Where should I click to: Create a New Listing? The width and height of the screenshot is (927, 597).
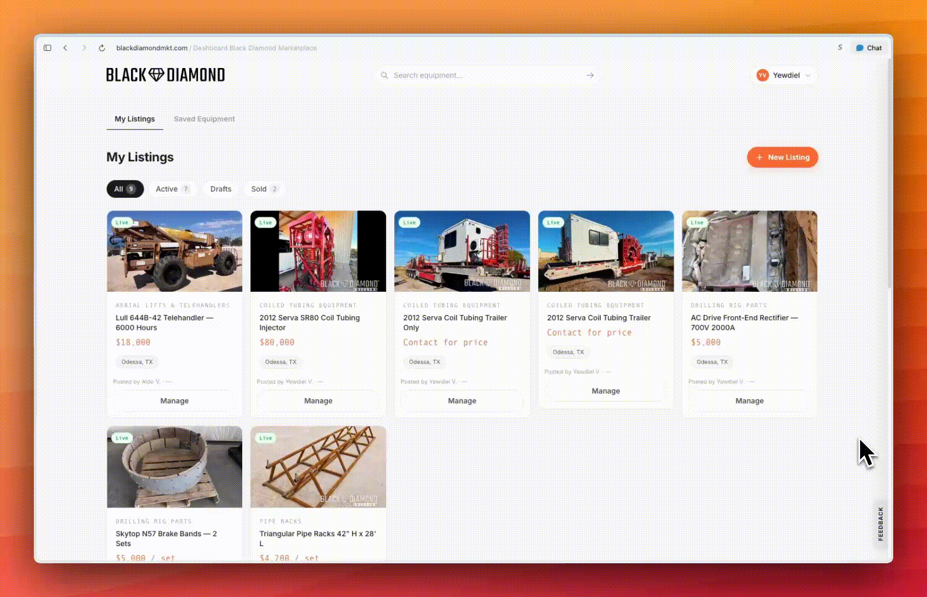783,158
